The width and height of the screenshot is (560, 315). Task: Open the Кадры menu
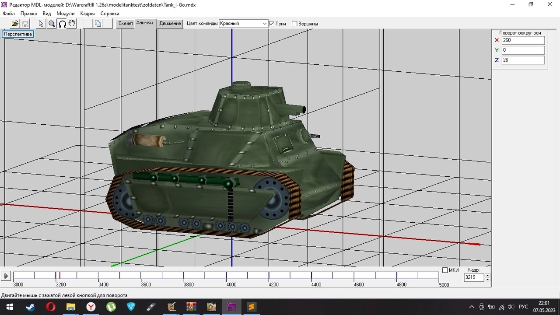[87, 14]
